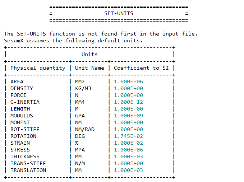Click the MM unit in the THICKNESS row
Screen dimensions: 244x182
(78, 157)
